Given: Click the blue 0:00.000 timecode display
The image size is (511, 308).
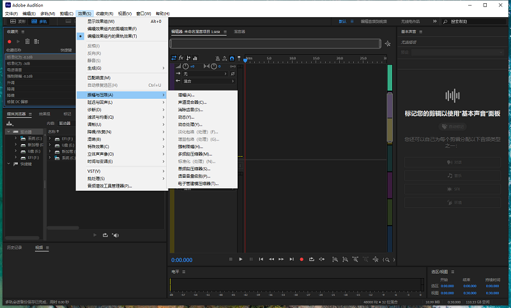Looking at the screenshot, I should (x=181, y=260).
